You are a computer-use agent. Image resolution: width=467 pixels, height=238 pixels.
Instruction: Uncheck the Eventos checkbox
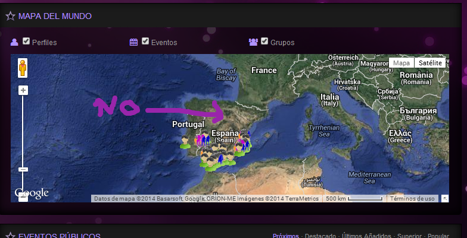[x=145, y=42]
